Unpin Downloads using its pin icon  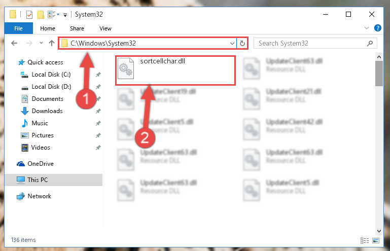98,111
